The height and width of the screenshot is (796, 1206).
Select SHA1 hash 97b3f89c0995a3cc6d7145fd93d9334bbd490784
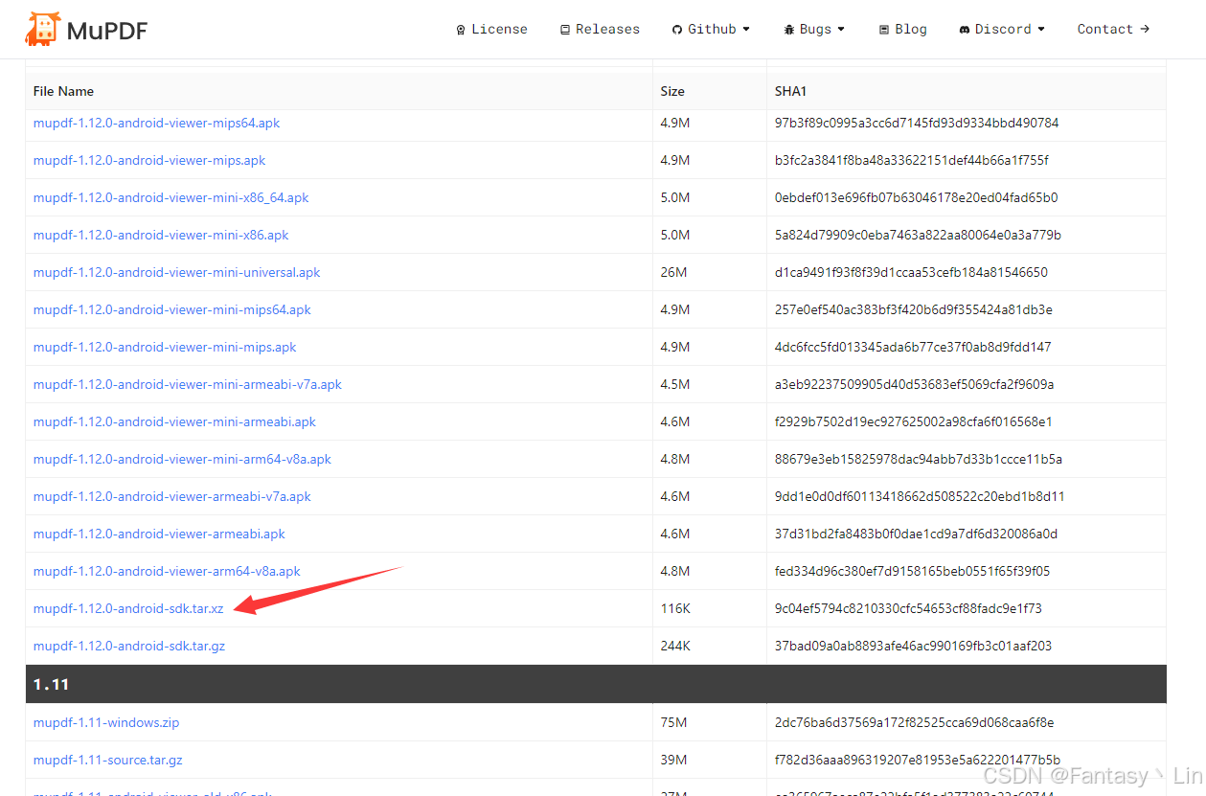tap(917, 123)
